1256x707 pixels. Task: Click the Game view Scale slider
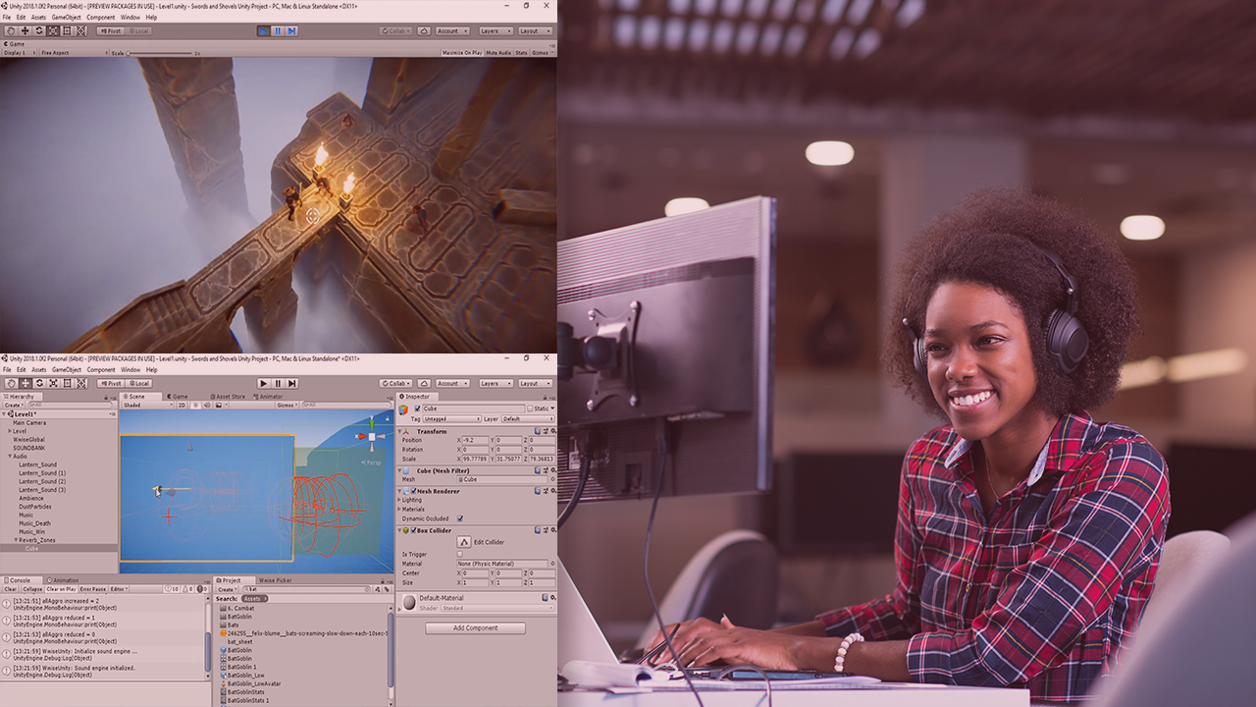click(157, 53)
